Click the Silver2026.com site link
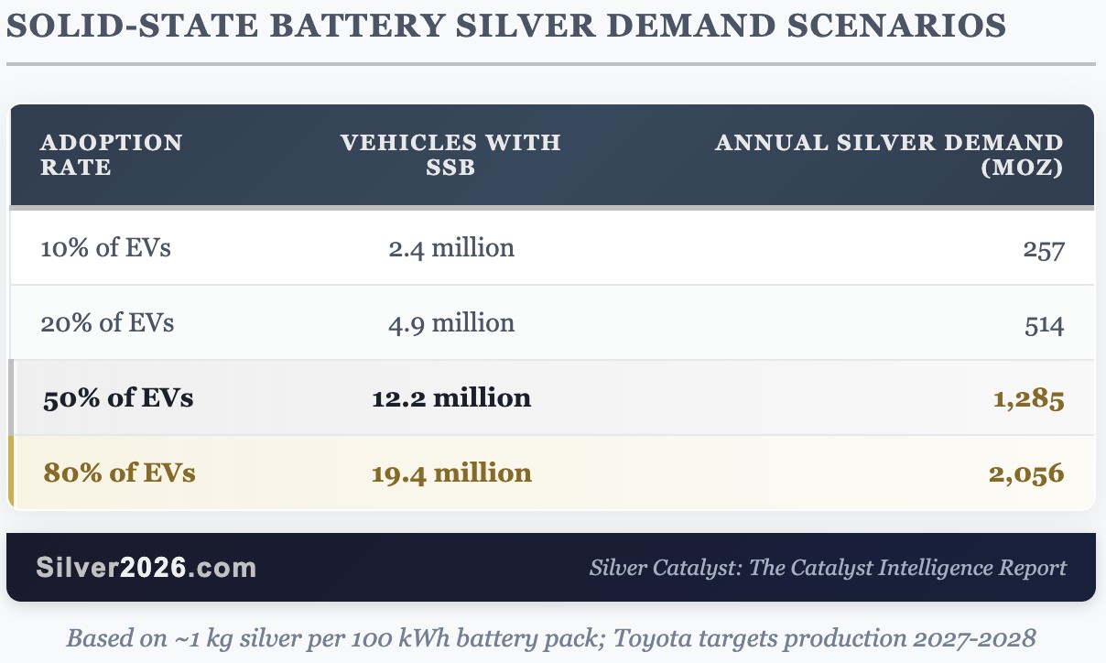This screenshot has height=663, width=1106. tap(146, 568)
